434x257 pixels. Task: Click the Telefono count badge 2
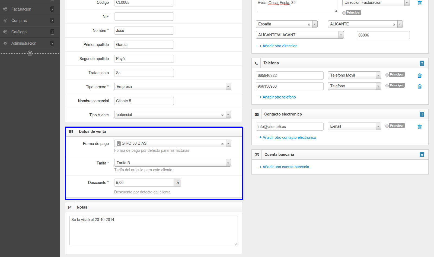click(x=422, y=63)
